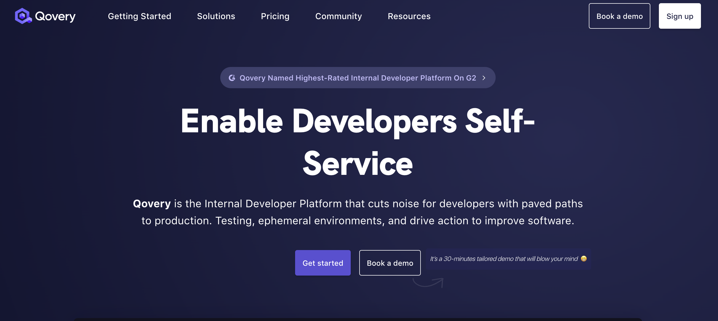
Task: Click the Qovery logo in the navbar
Action: point(44,16)
